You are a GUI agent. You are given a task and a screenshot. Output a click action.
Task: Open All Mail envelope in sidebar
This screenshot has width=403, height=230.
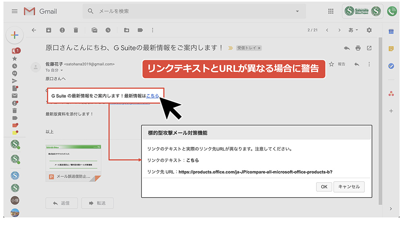pyautogui.click(x=15, y=96)
